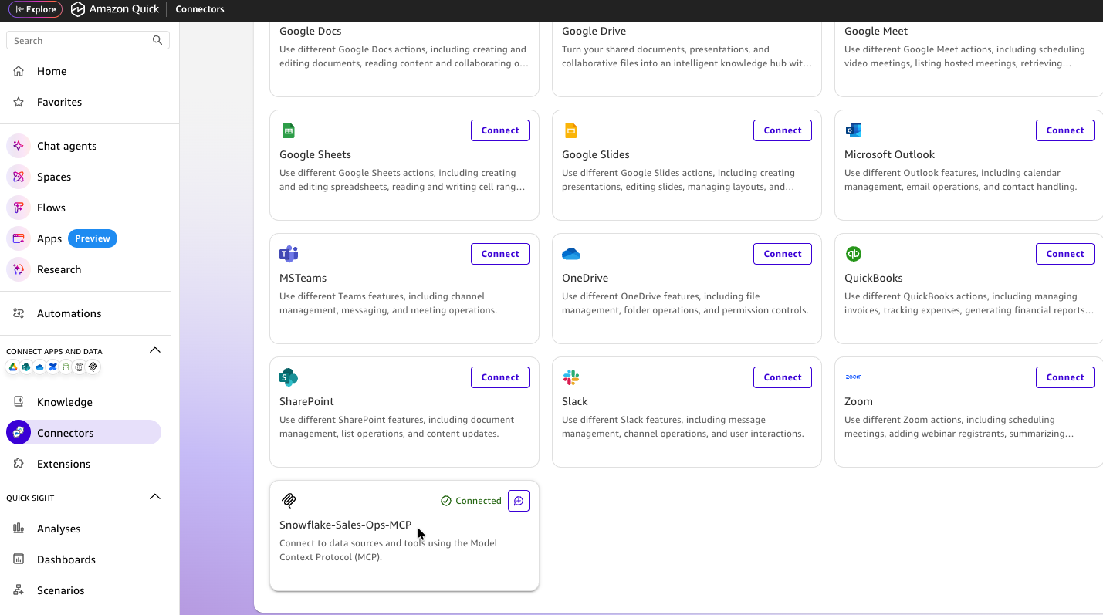
Task: Connect the Microsoft Outlook connector
Action: tap(1065, 130)
